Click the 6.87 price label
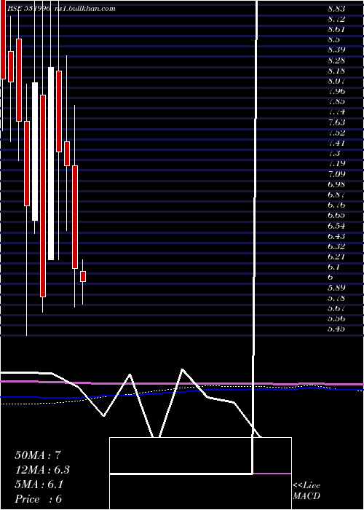This screenshot has width=364, height=510. (x=336, y=195)
